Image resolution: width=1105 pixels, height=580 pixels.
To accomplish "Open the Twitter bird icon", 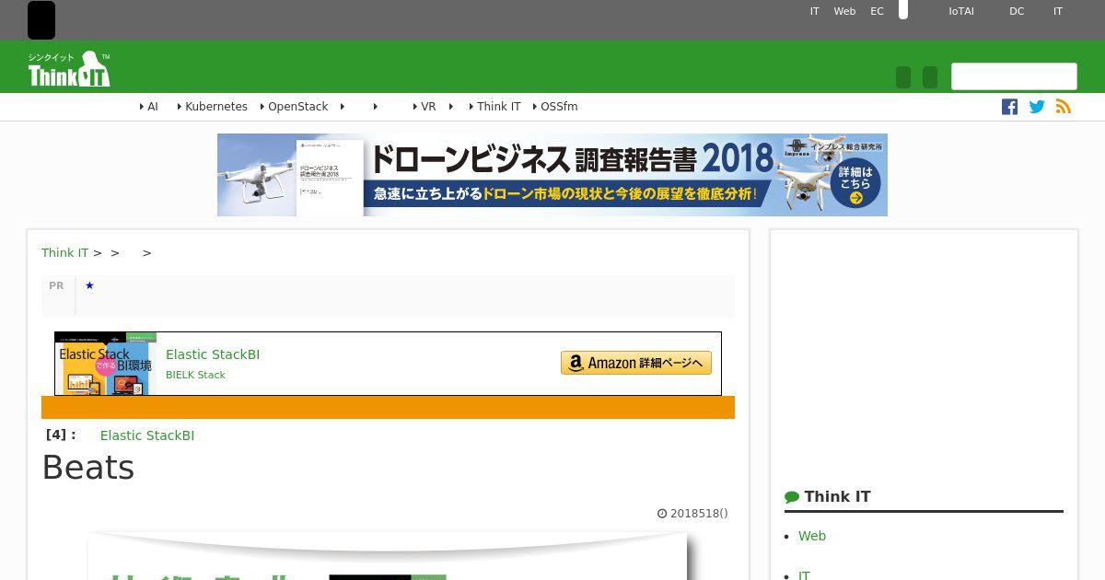I will [x=1037, y=107].
